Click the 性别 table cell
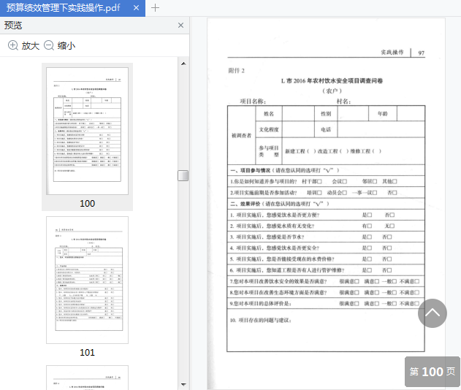 (326, 114)
